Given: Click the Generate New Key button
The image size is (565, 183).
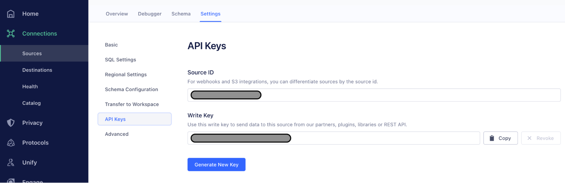Looking at the screenshot, I should click(x=216, y=164).
